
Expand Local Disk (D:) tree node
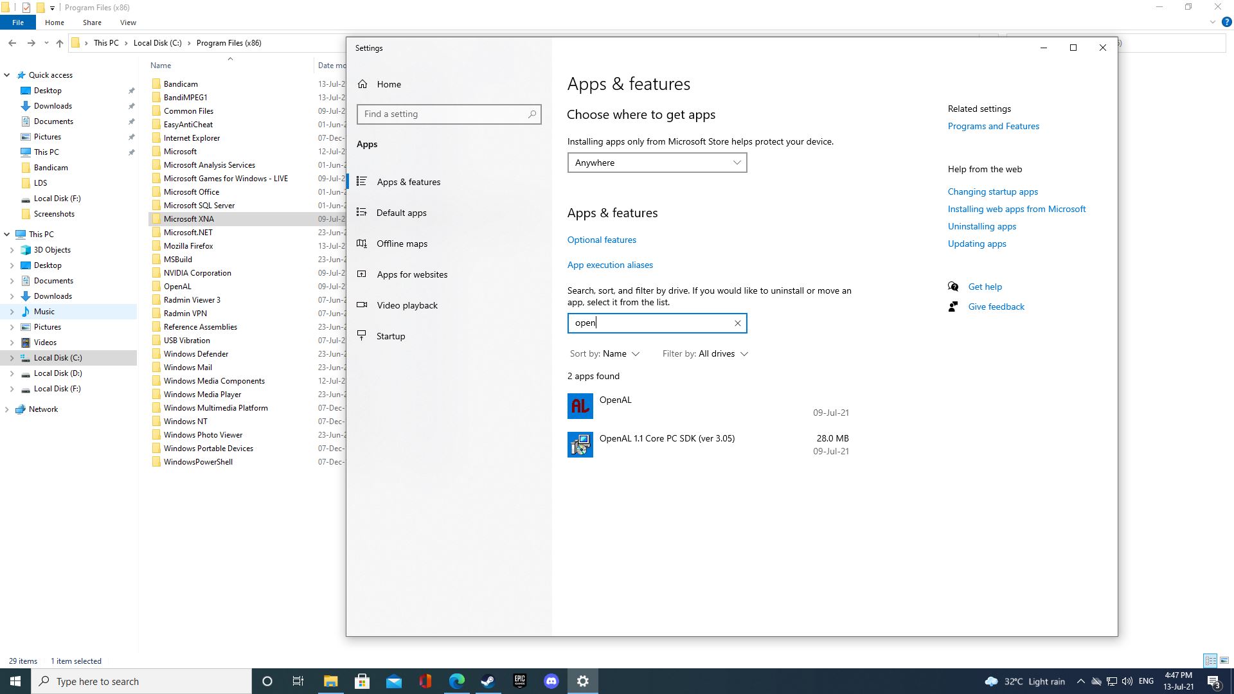pos(12,373)
